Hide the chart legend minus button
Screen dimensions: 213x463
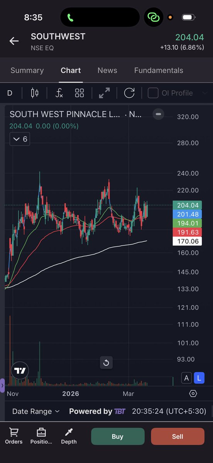point(158,114)
